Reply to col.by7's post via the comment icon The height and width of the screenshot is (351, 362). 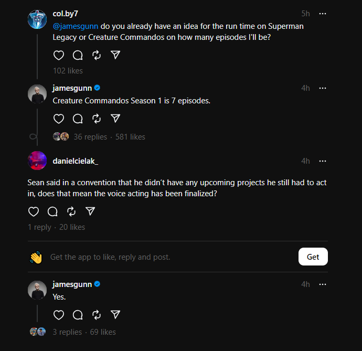(x=78, y=55)
